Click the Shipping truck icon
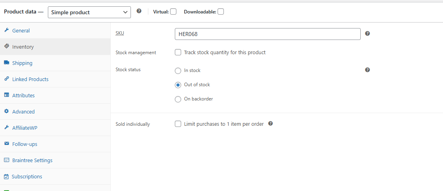This screenshot has height=191, width=443. click(6, 63)
